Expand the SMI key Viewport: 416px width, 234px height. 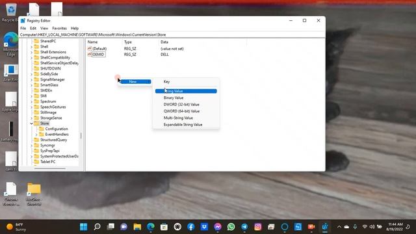coord(32,96)
